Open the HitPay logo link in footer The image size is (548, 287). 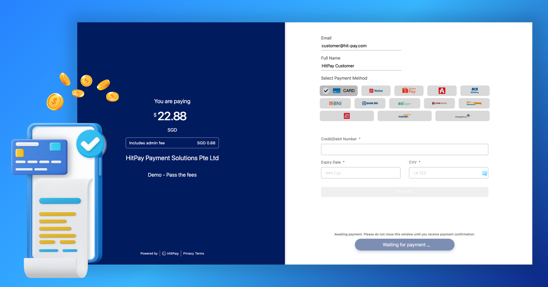tap(170, 254)
